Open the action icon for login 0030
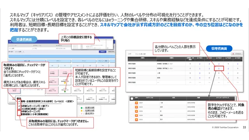249x140 pixels. (136, 115)
